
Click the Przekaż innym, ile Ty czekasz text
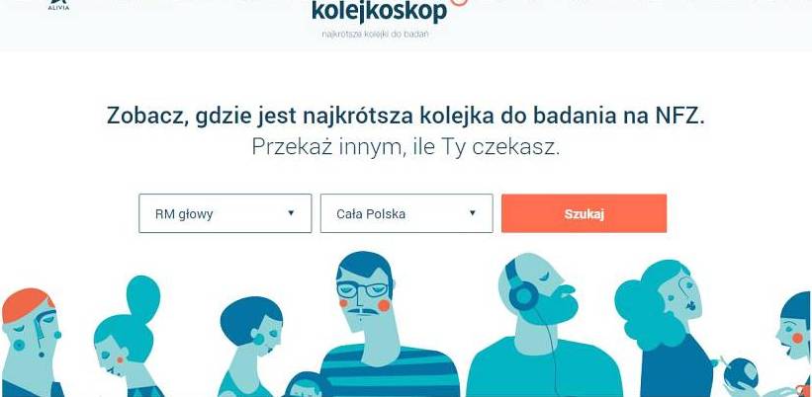(406, 147)
